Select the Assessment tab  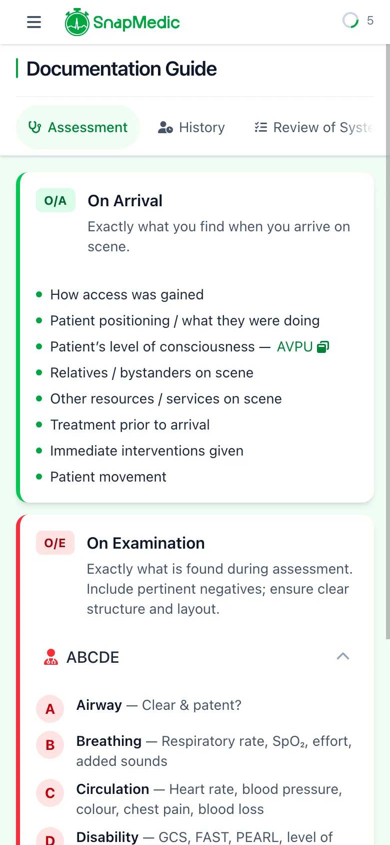pyautogui.click(x=78, y=127)
